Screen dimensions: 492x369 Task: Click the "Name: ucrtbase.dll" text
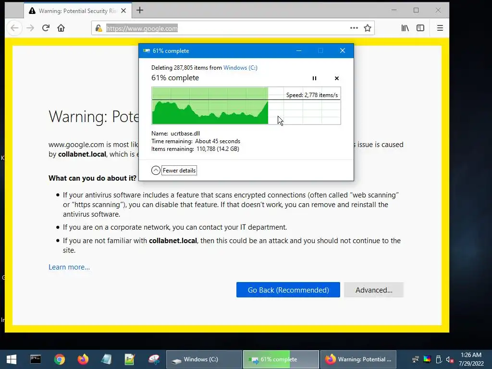point(175,134)
